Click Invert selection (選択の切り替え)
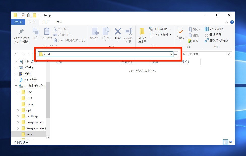 [217, 40]
